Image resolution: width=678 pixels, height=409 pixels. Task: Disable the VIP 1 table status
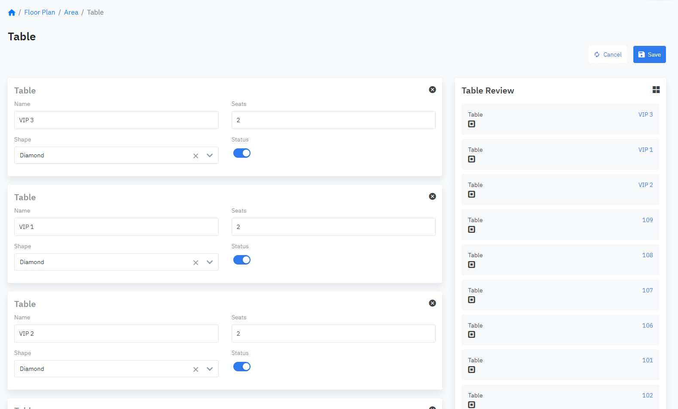click(x=241, y=260)
